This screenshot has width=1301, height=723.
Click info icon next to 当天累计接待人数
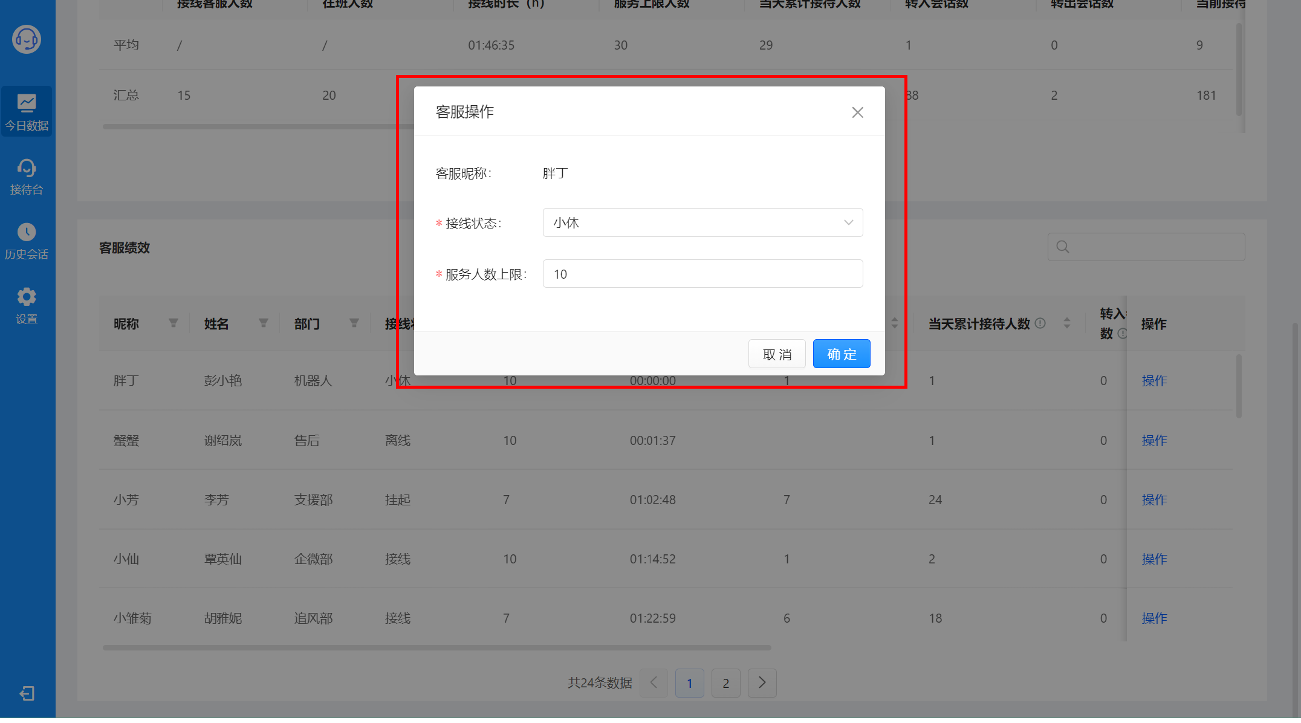[1040, 323]
